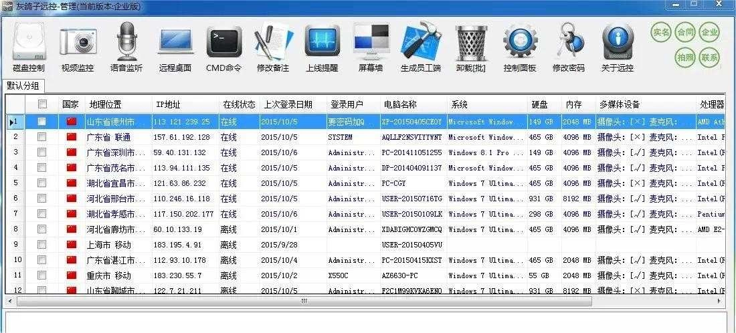The height and width of the screenshot is (333, 736).
Task: Click the 卸载[批] trash bin icon
Action: point(471,43)
